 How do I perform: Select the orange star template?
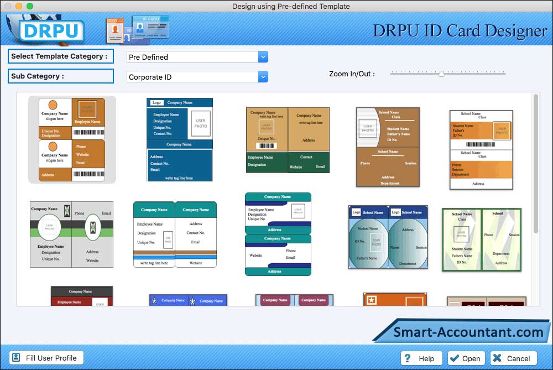[x=395, y=299]
